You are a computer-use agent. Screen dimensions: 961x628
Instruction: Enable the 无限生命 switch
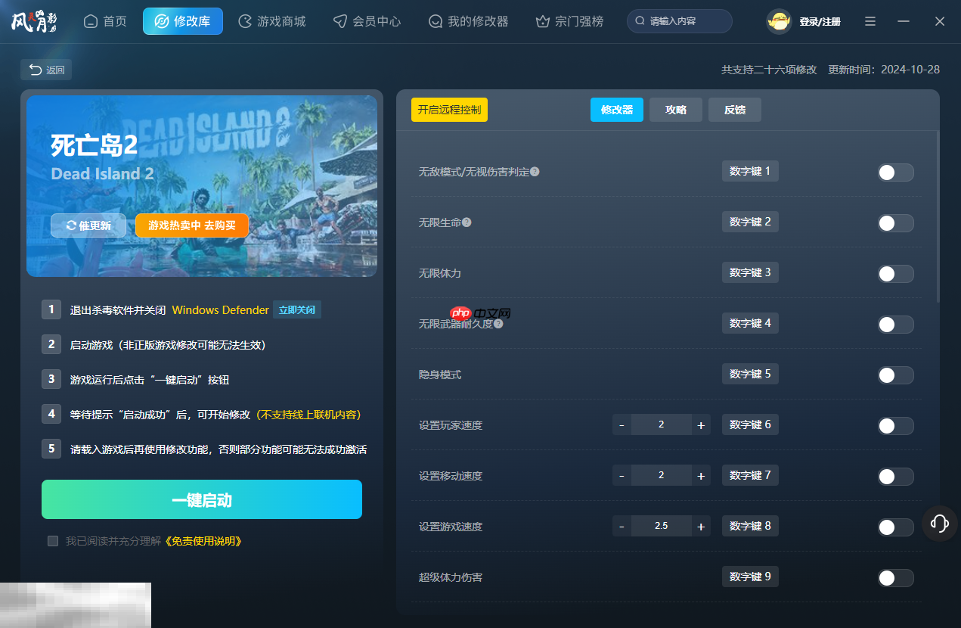(895, 223)
